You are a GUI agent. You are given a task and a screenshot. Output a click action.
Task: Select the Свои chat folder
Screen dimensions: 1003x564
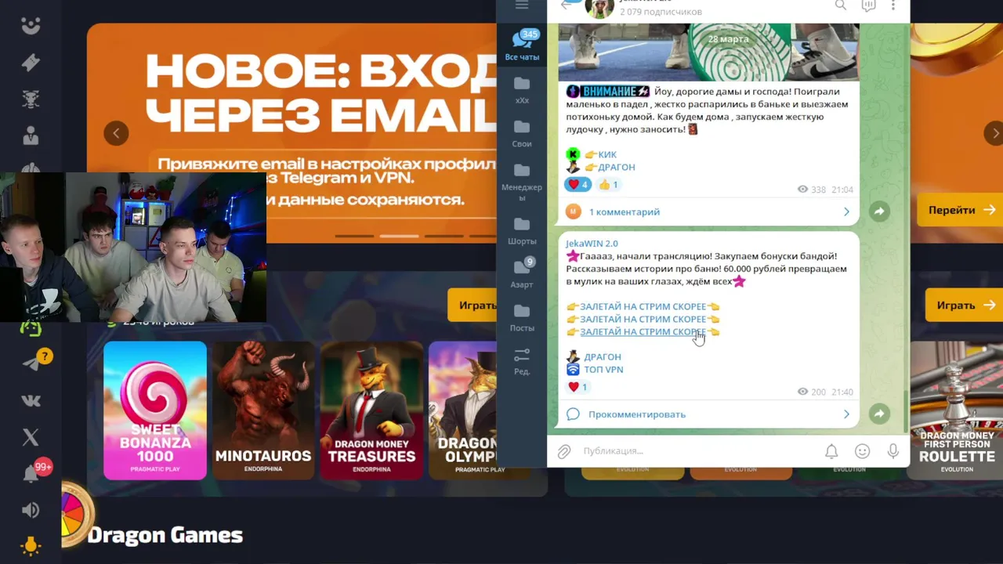coord(522,133)
